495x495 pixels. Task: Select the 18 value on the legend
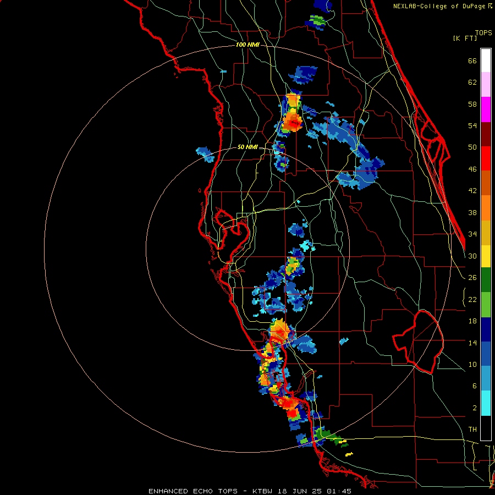point(472,321)
